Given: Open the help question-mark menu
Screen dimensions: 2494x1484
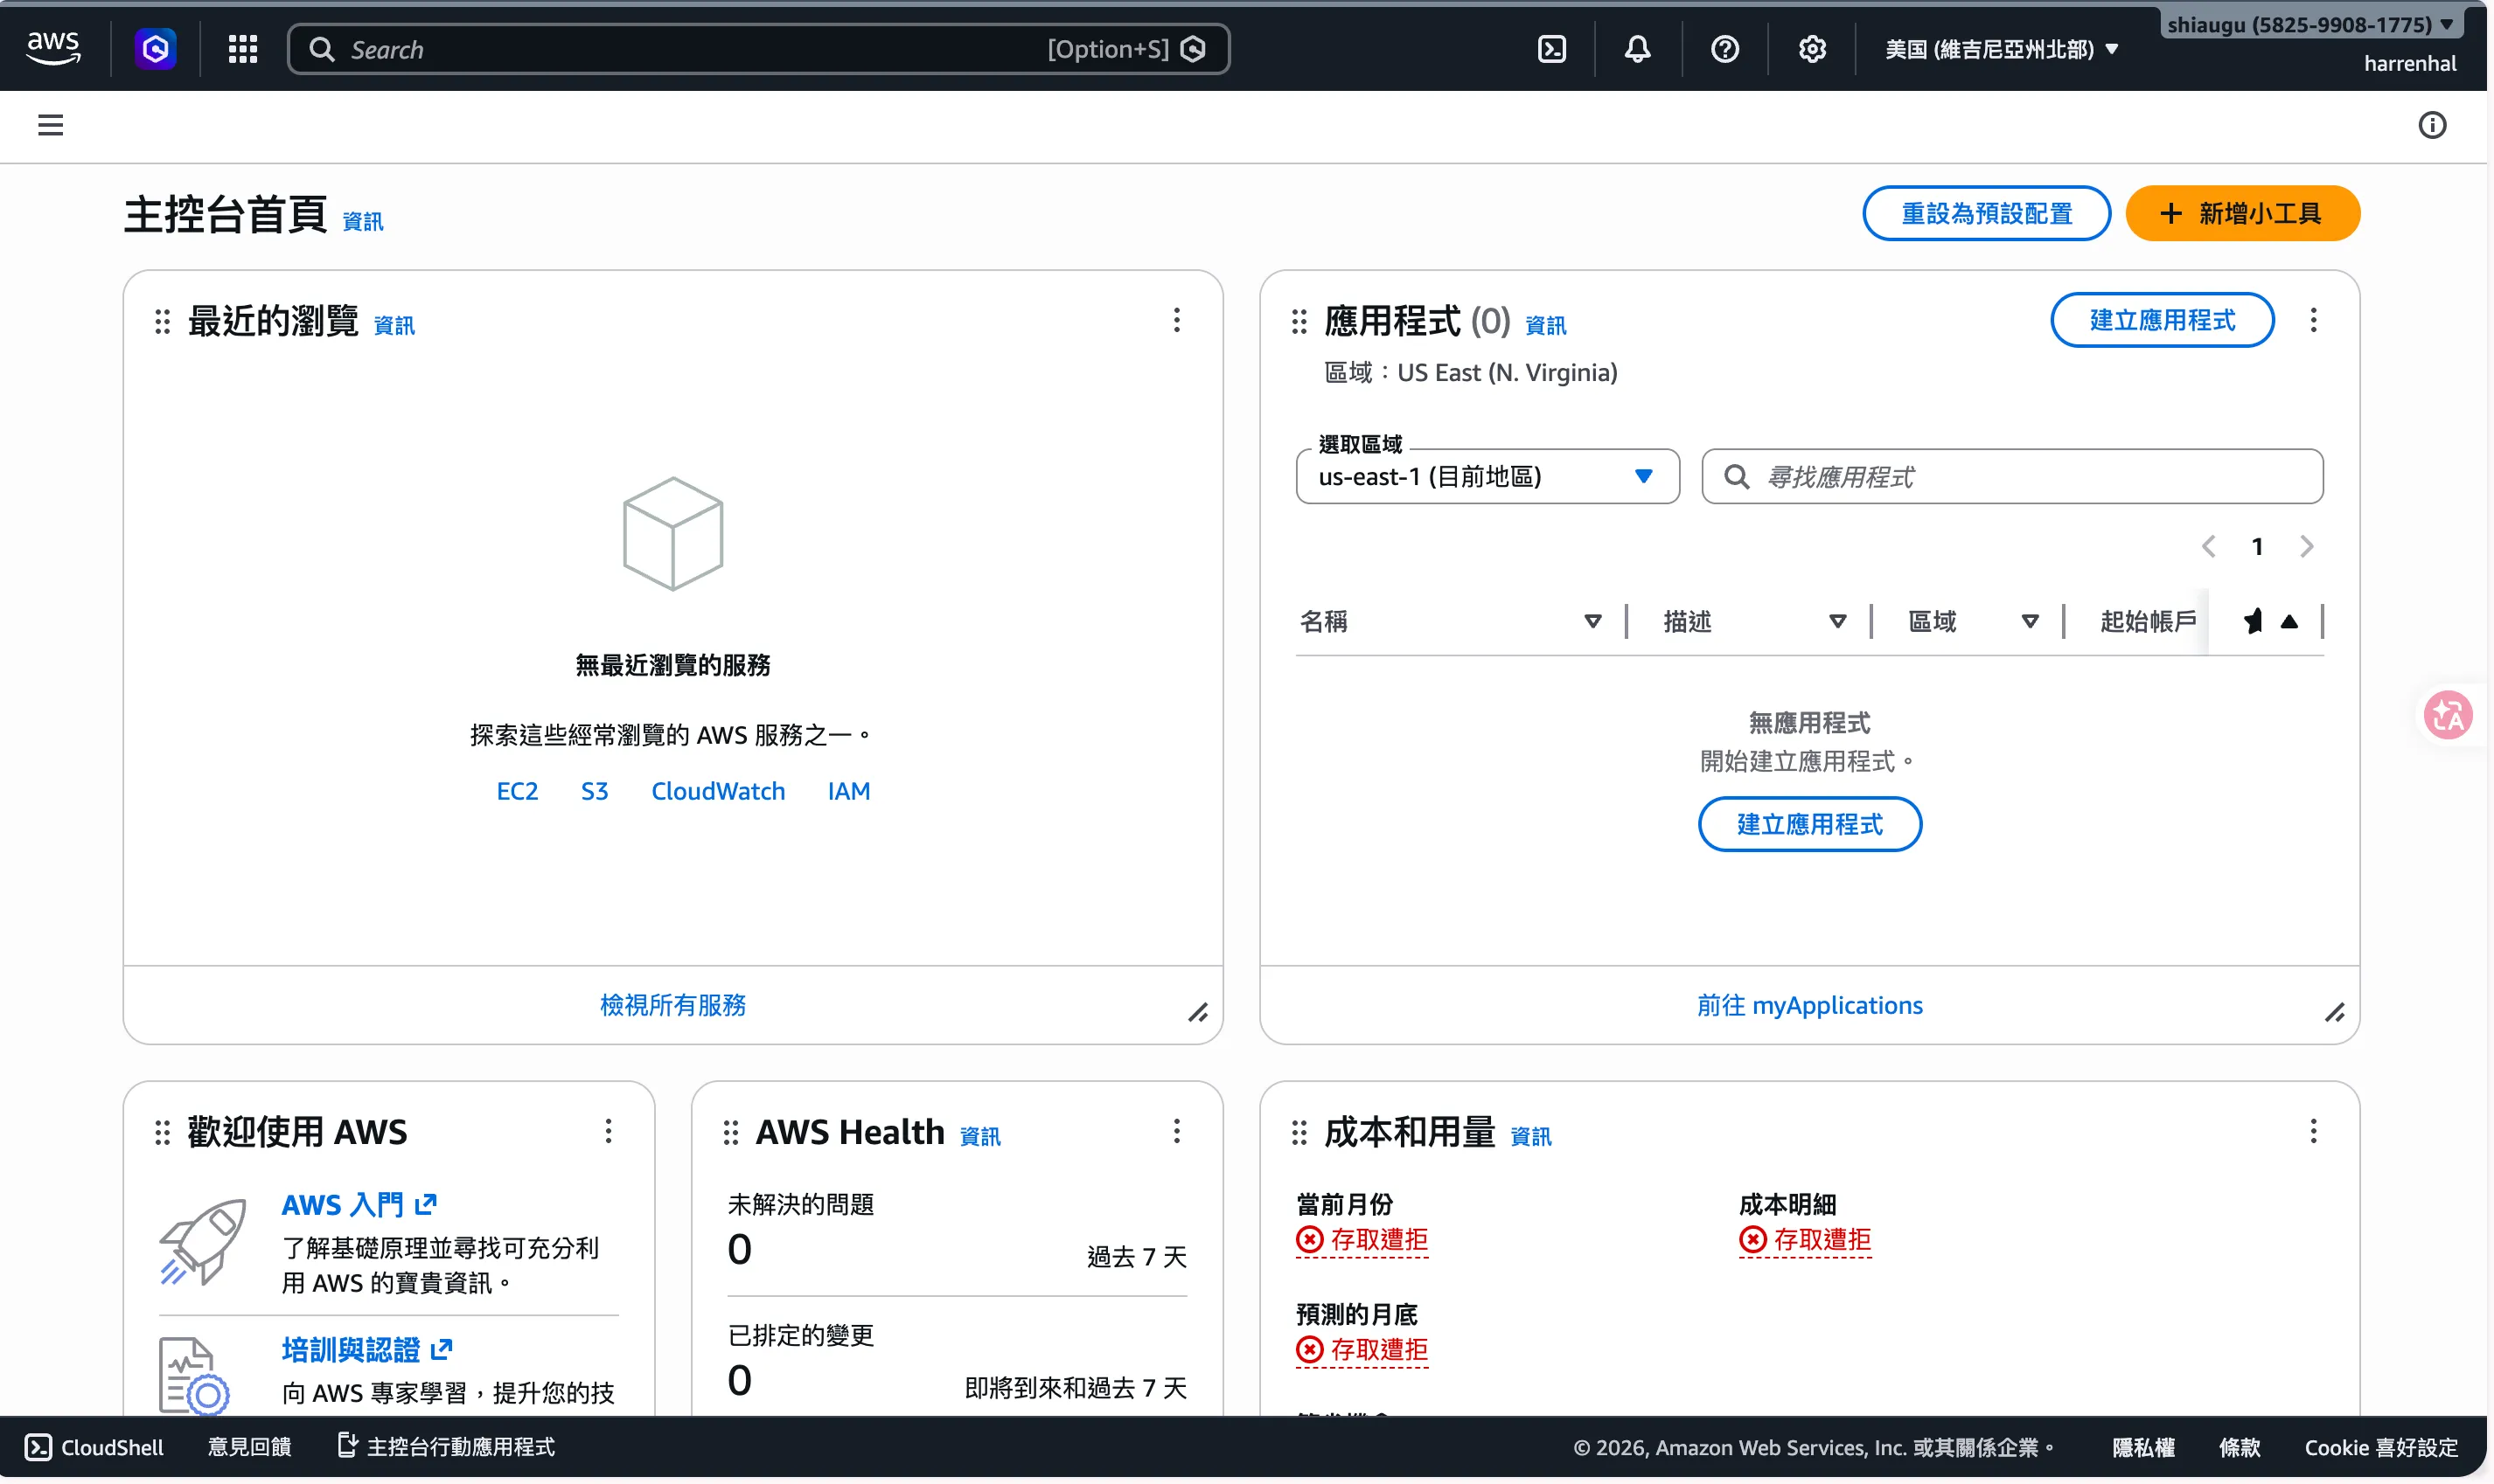Looking at the screenshot, I should coord(1724,48).
